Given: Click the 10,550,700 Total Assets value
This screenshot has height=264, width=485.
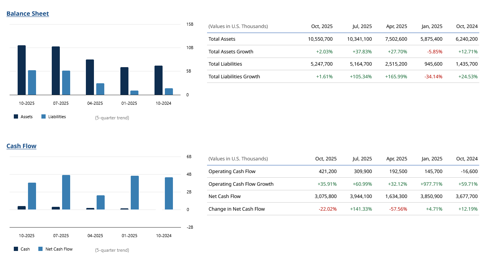Looking at the screenshot, I should 320,39.
